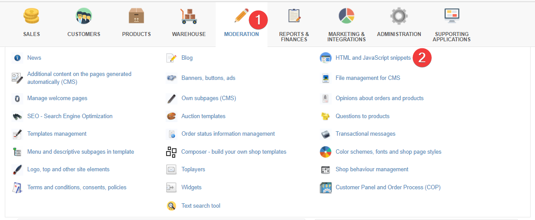Select the Products box icon
Image resolution: width=535 pixels, height=220 pixels.
coord(136,16)
